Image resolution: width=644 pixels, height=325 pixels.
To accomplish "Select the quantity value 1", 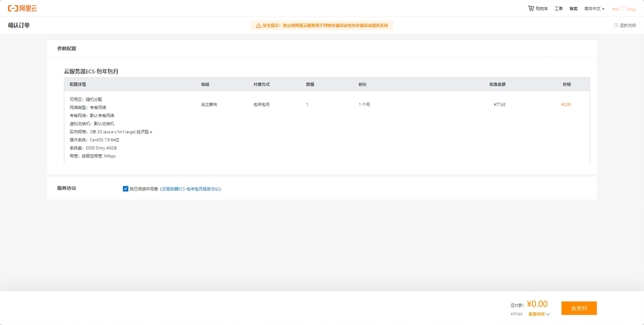I will [307, 105].
